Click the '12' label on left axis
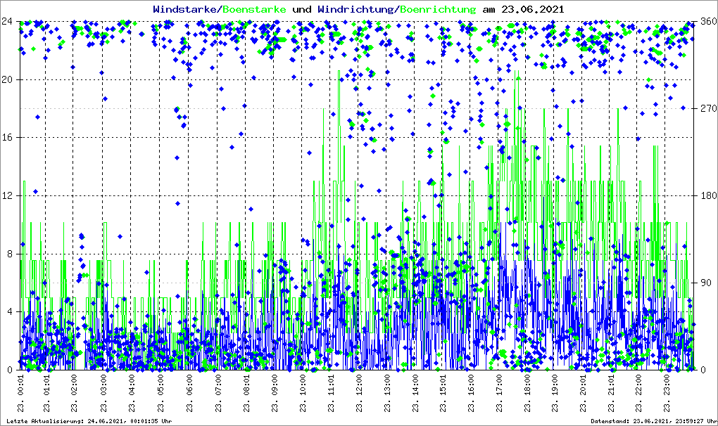This screenshot has width=718, height=426. point(8,195)
